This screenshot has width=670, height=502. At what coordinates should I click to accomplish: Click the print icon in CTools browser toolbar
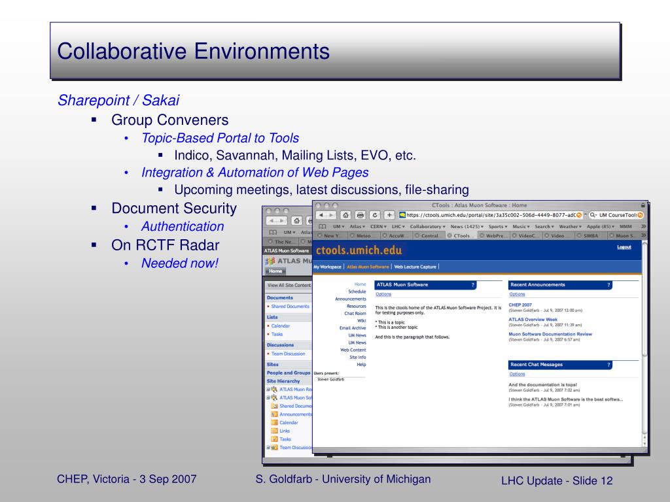(361, 215)
